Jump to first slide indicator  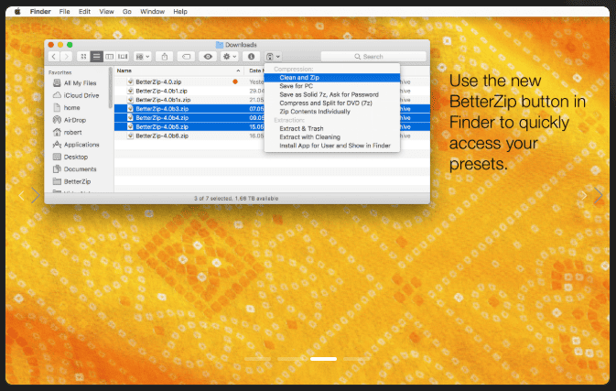[x=258, y=359]
